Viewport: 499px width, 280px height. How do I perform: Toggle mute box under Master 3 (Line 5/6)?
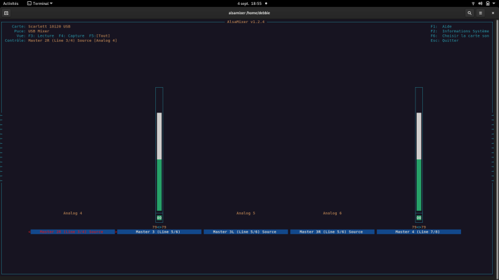pos(159,218)
